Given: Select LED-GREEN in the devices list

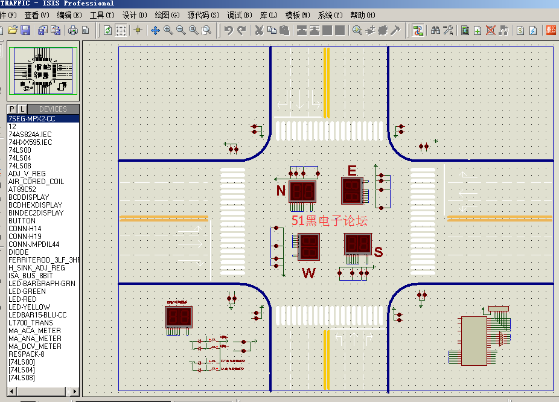Looking at the screenshot, I should click(43, 291).
